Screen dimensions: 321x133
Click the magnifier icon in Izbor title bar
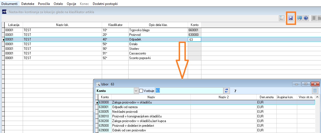coord(98,84)
